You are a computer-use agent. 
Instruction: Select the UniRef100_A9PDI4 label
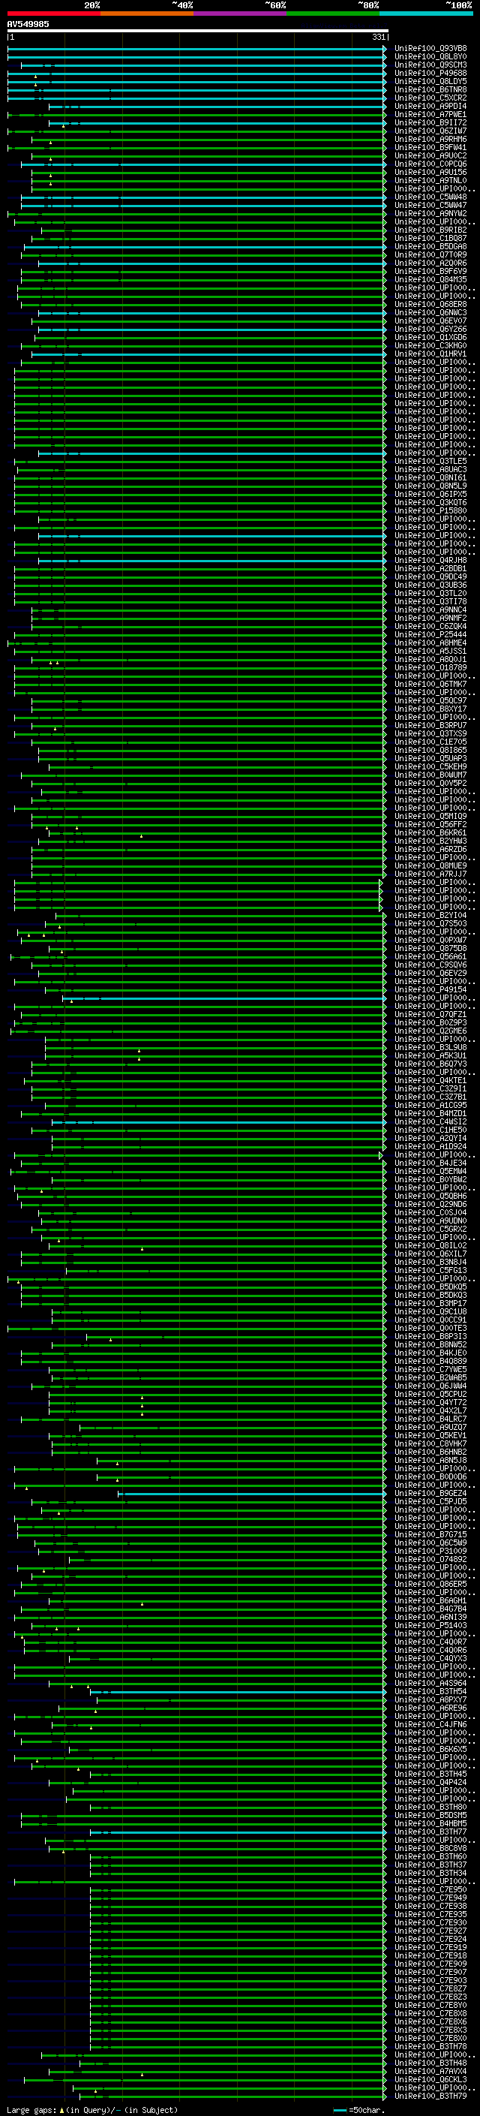pos(430,106)
